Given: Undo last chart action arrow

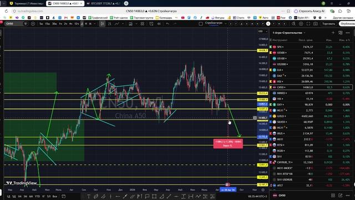Looking at the screenshot, I should coord(168,24).
